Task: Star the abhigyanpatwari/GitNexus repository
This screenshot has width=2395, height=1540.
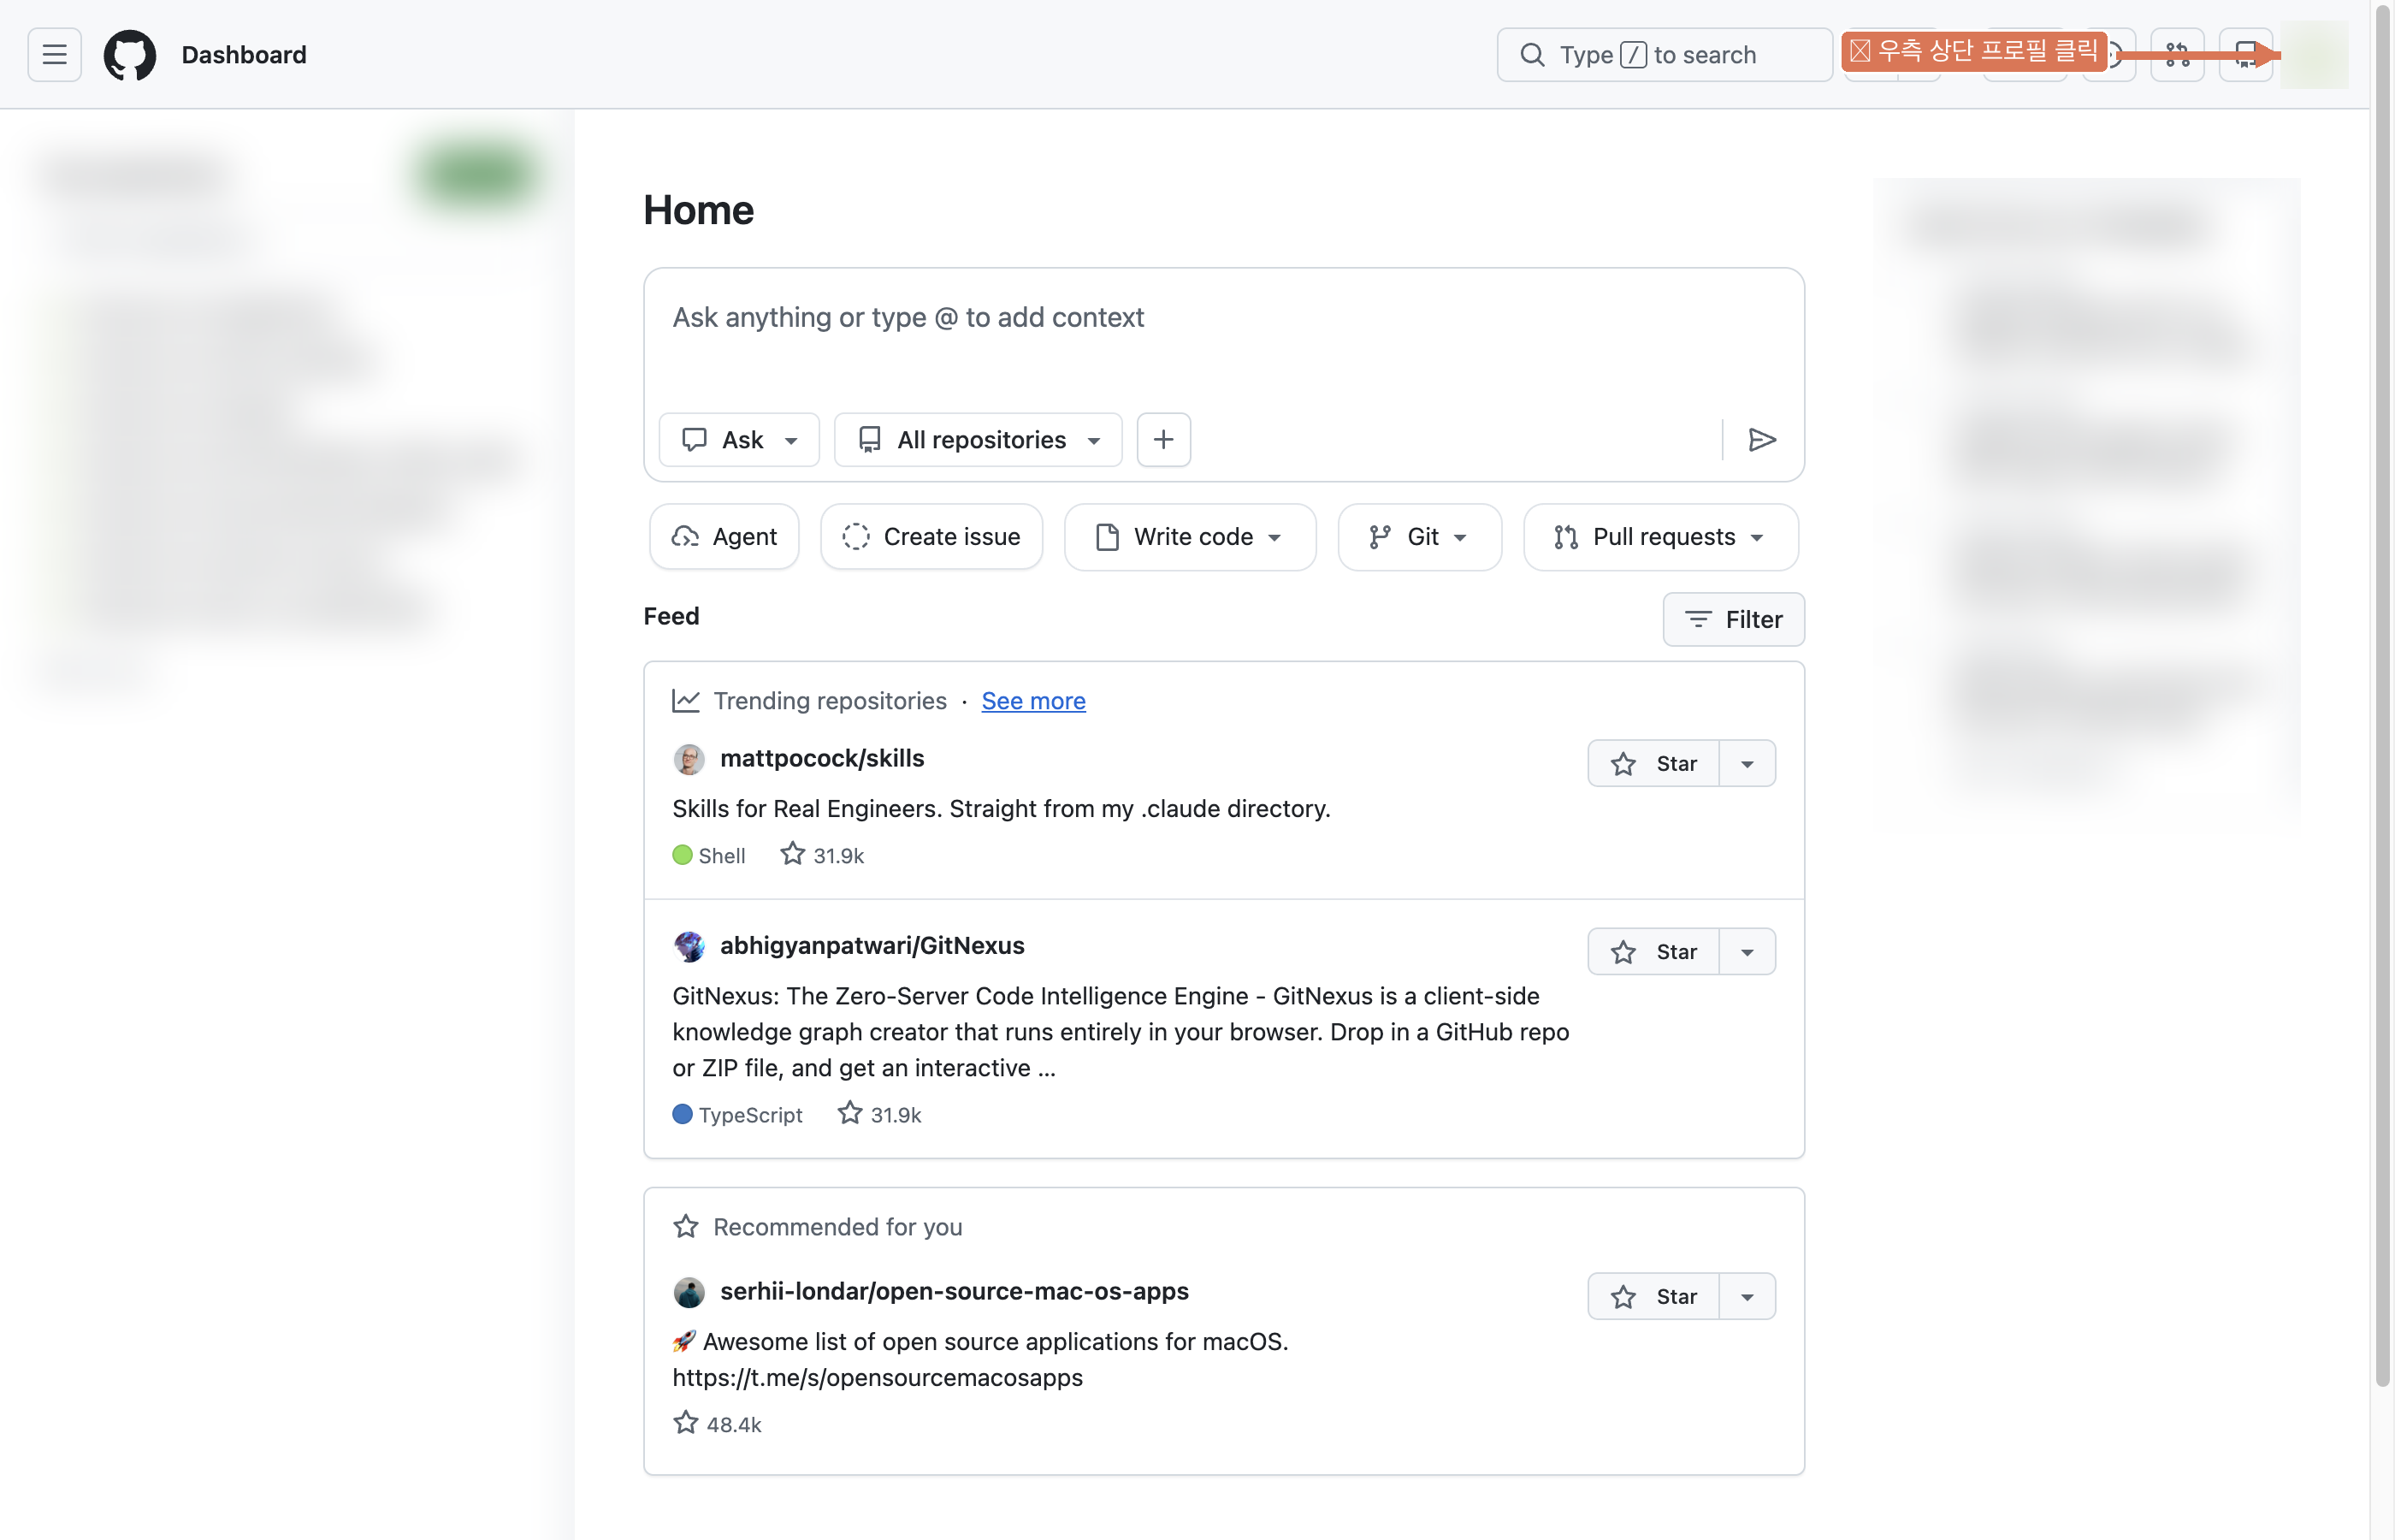Action: click(x=1654, y=952)
